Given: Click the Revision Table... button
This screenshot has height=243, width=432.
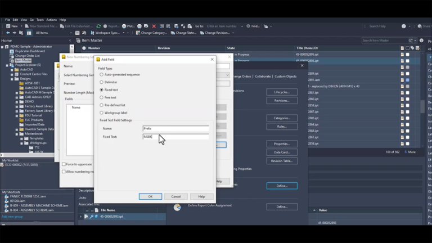Looking at the screenshot, I should (x=282, y=161).
